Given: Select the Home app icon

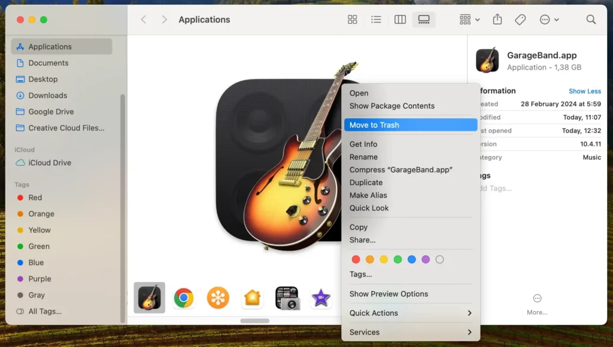Looking at the screenshot, I should tap(252, 298).
